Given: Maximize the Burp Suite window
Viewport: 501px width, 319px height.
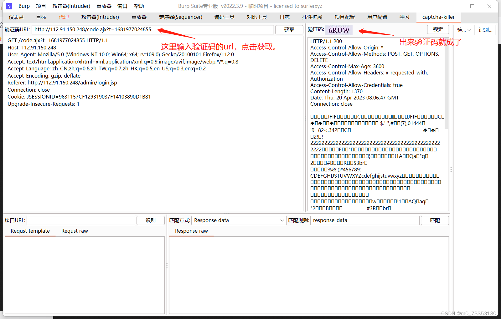Looking at the screenshot, I should click(x=472, y=6).
